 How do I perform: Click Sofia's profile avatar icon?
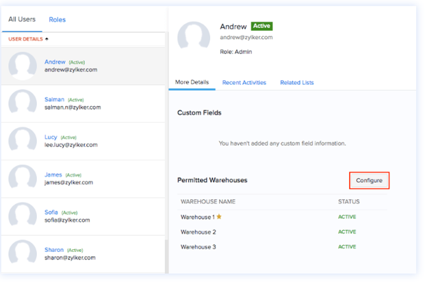pos(23,216)
